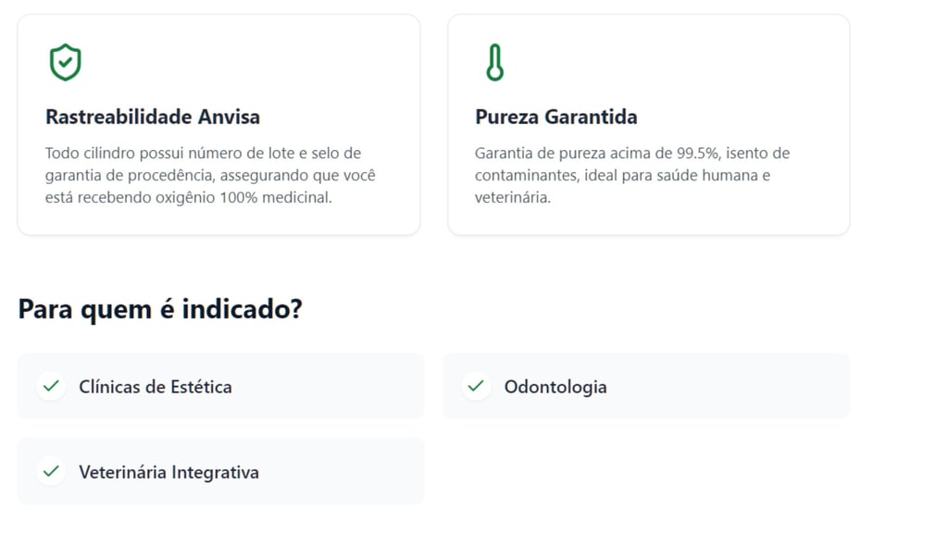
Task: Choose the Veterinária Integrativa label
Action: point(168,472)
